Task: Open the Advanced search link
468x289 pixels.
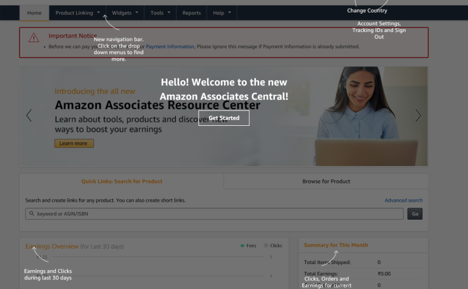Action: point(403,201)
